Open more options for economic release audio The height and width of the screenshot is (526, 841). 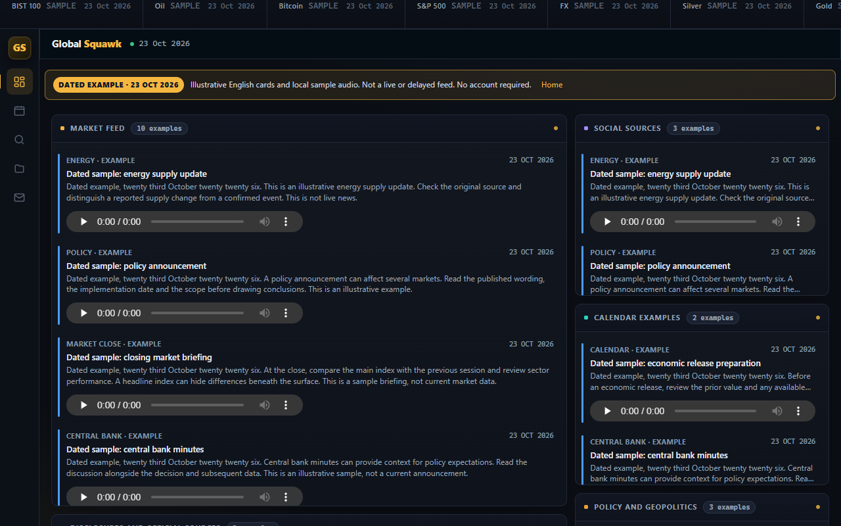[798, 411]
